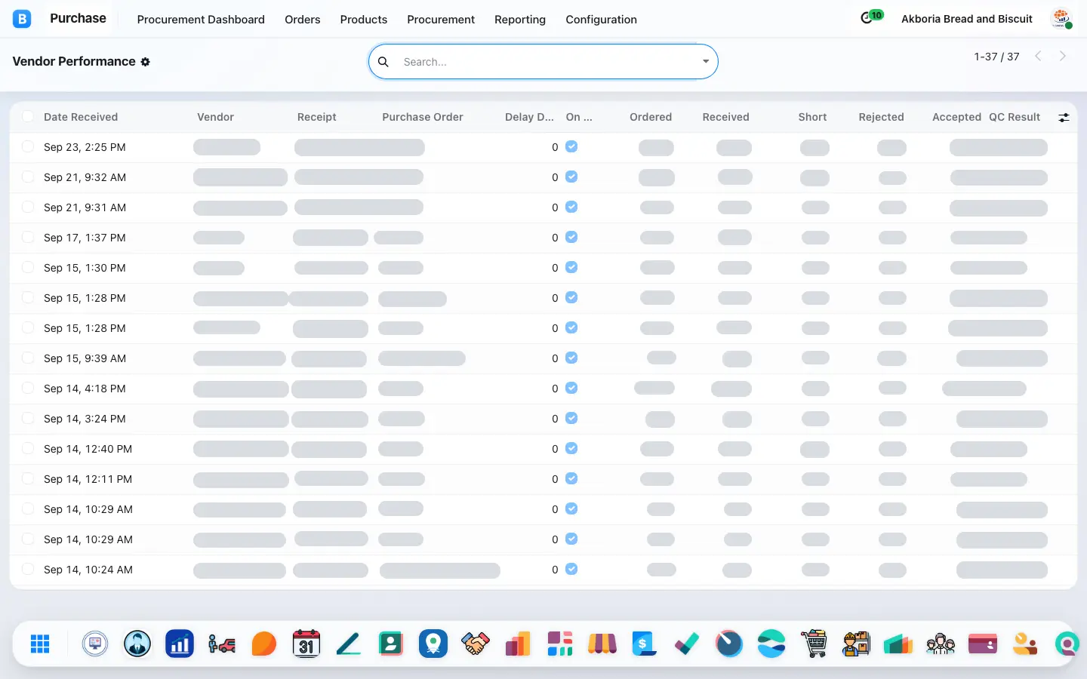Screen dimensions: 1087x679
Task: Open the app grid launcher in the dock
Action: coord(40,644)
